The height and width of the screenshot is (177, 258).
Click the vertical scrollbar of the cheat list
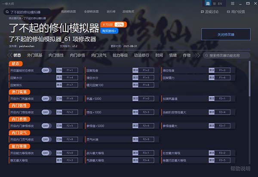click(x=249, y=79)
